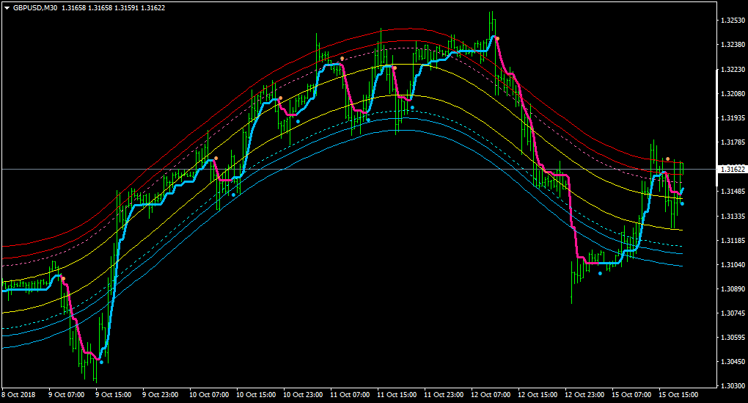
Task: Click the 9 Oct 23:00 time label
Action: coord(161,395)
